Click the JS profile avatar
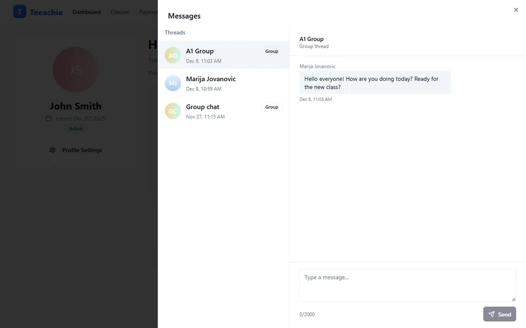The height and width of the screenshot is (328, 526). pos(75,69)
